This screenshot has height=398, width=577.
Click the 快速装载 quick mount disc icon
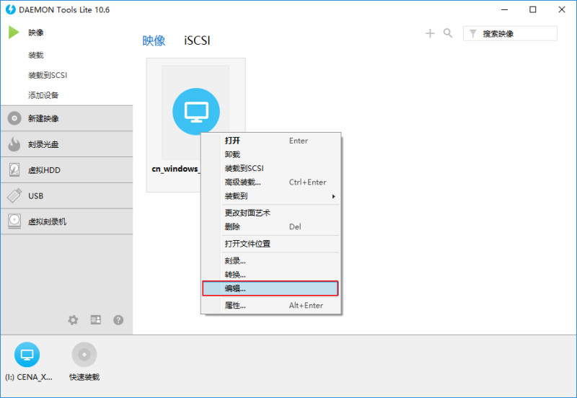click(84, 355)
